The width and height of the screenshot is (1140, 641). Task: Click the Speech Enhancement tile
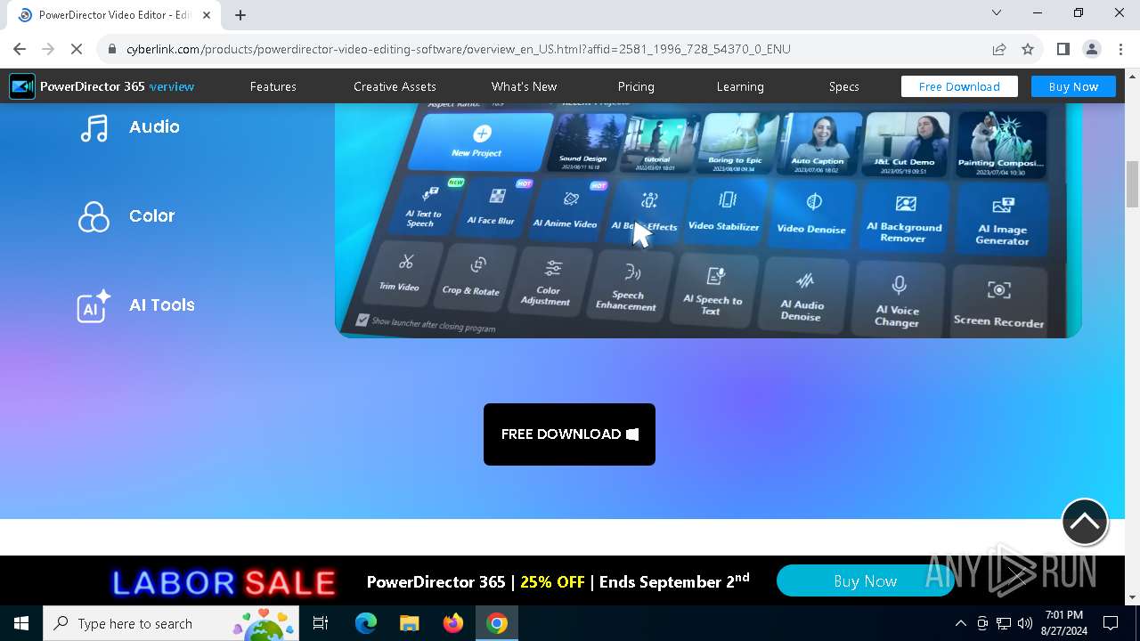[628, 285]
